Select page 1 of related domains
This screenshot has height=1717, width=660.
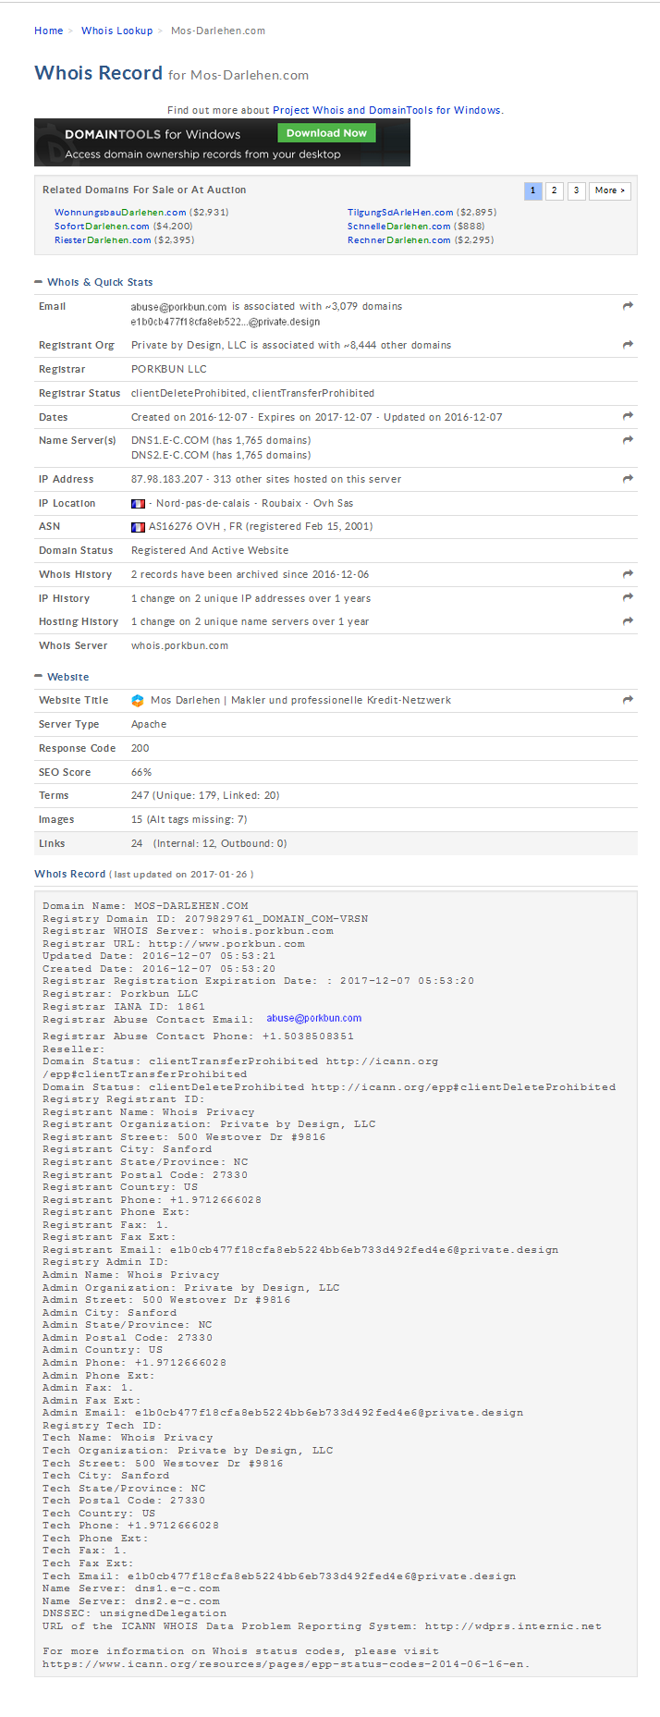(532, 190)
